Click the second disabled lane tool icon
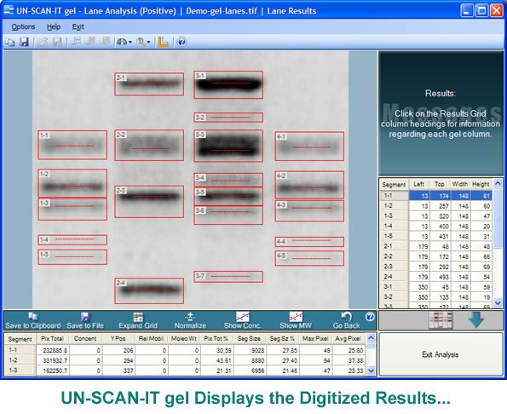Viewport: 507px width, 414px height. (91, 42)
